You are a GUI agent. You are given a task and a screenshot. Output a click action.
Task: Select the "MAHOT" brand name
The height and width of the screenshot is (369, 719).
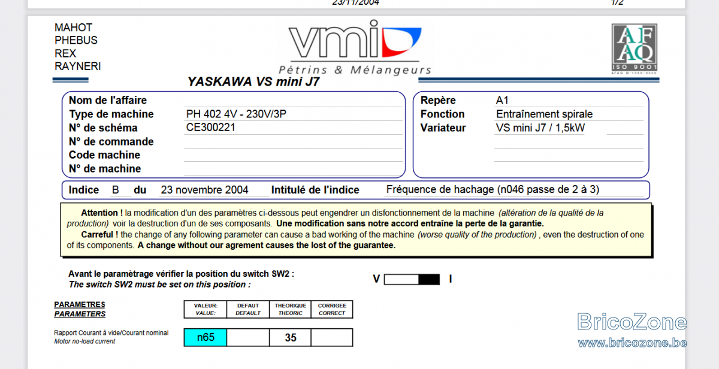(x=74, y=28)
